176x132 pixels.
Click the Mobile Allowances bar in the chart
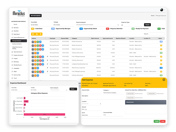[44, 114]
